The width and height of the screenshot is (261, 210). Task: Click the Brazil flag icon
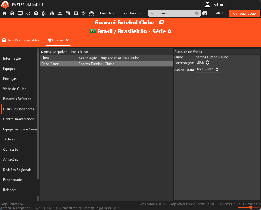click(x=93, y=31)
